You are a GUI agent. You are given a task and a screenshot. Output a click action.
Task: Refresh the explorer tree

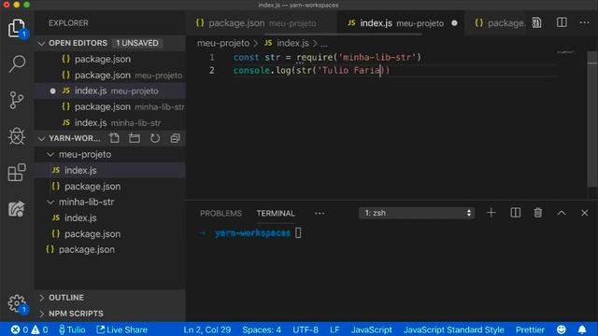pyautogui.click(x=155, y=138)
